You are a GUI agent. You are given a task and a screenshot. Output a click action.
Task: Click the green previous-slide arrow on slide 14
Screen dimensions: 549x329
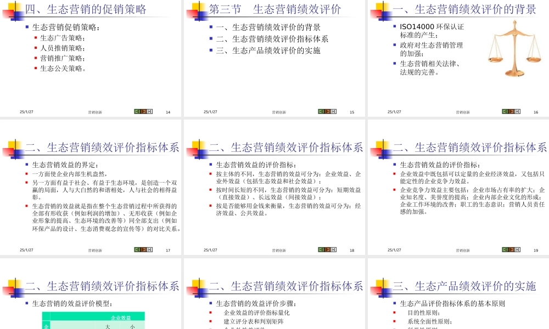tap(137, 111)
